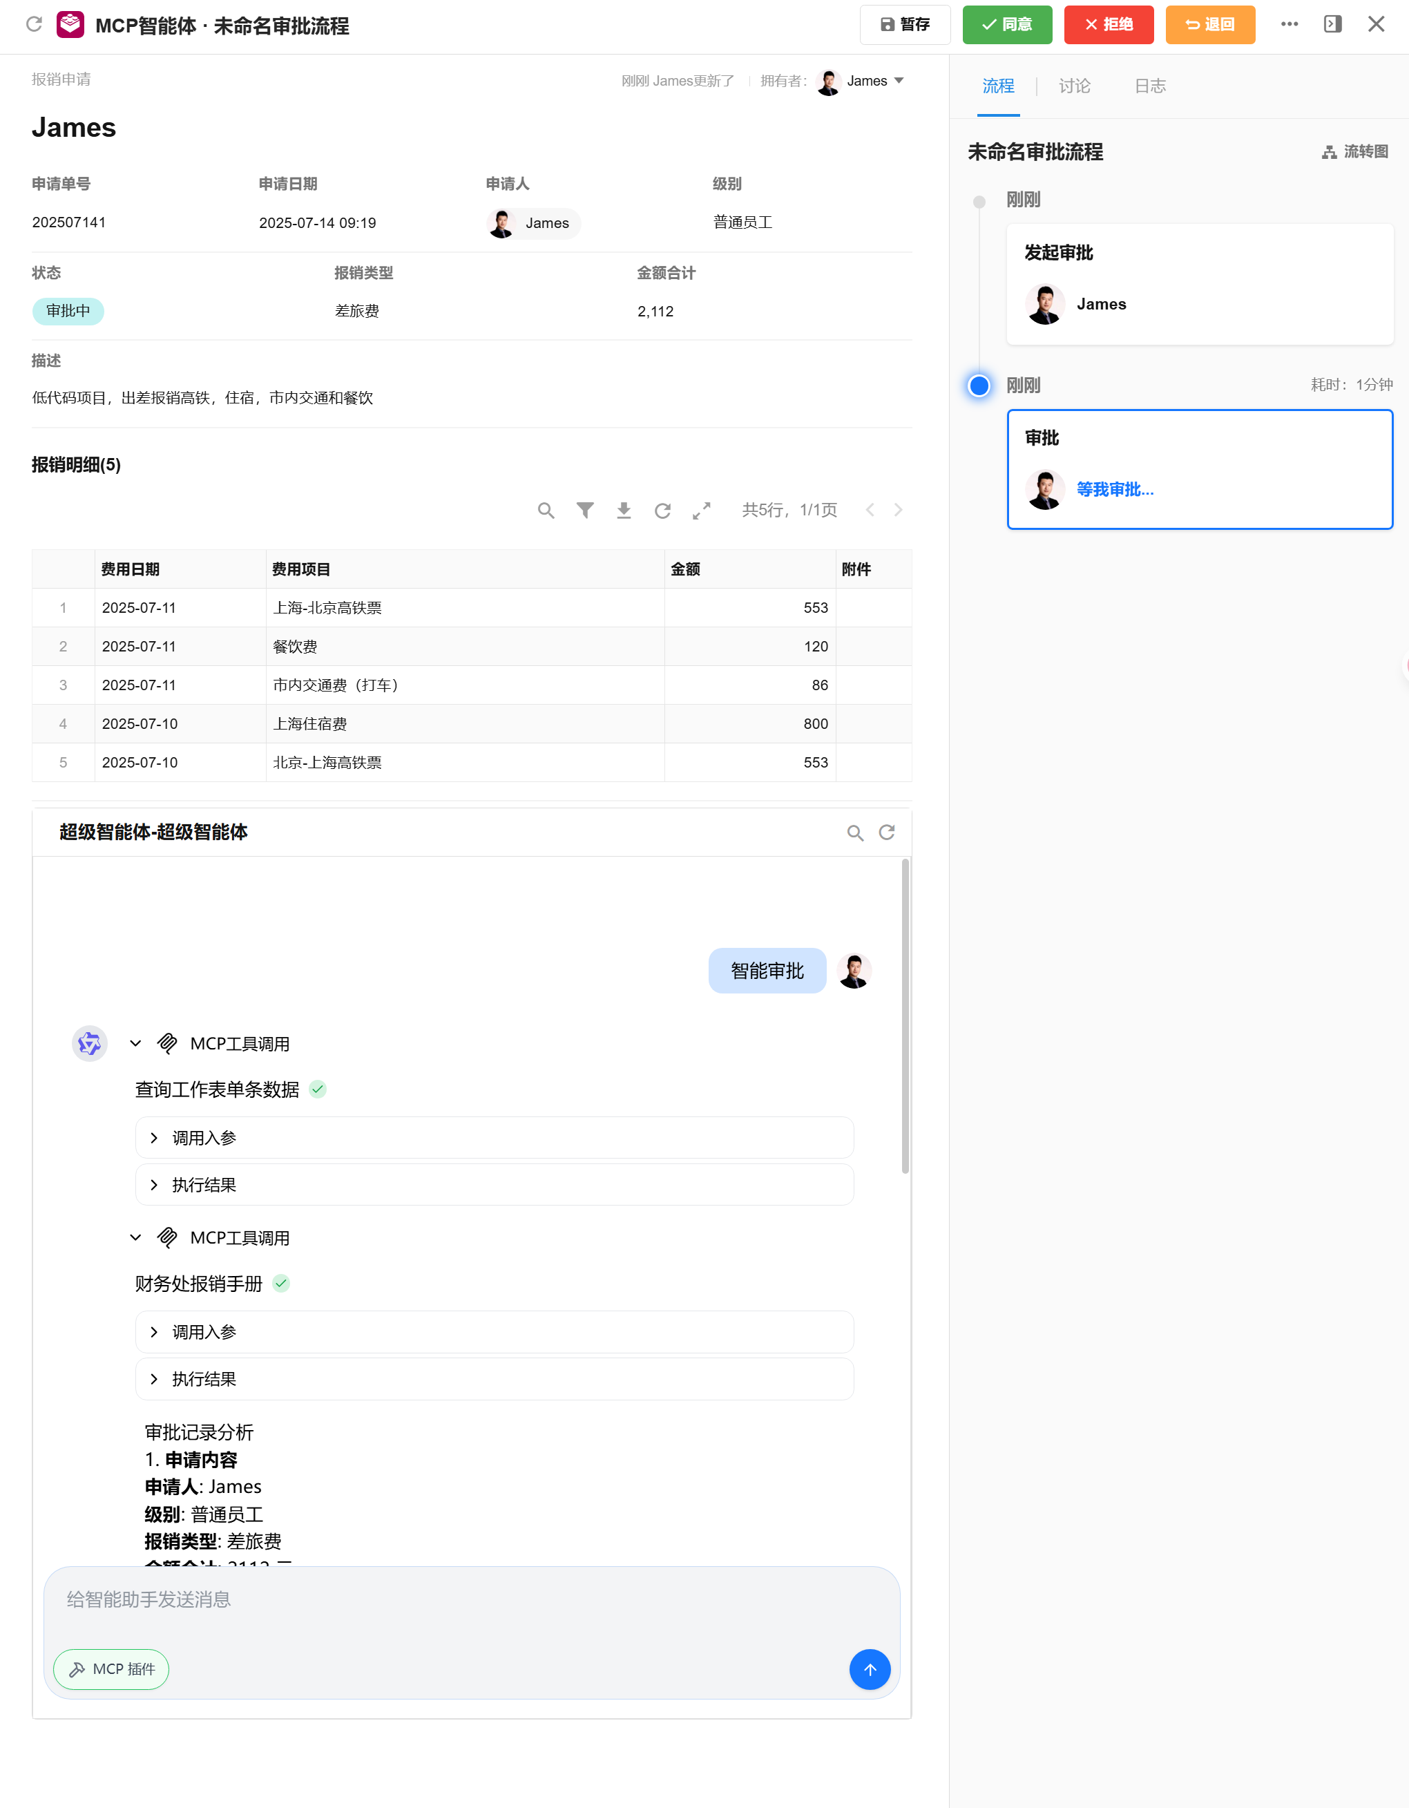
Task: Refresh the expense details table
Action: point(663,510)
